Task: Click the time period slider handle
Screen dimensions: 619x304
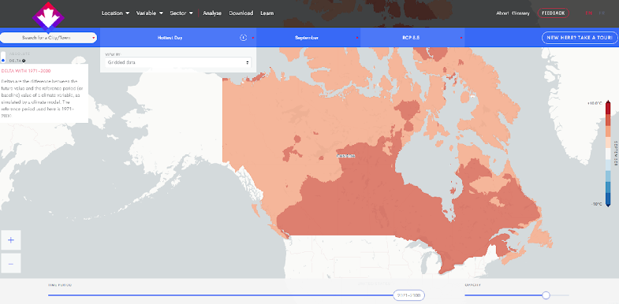Action: [409, 295]
